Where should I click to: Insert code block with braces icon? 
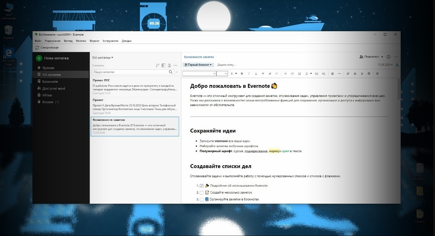(277, 73)
